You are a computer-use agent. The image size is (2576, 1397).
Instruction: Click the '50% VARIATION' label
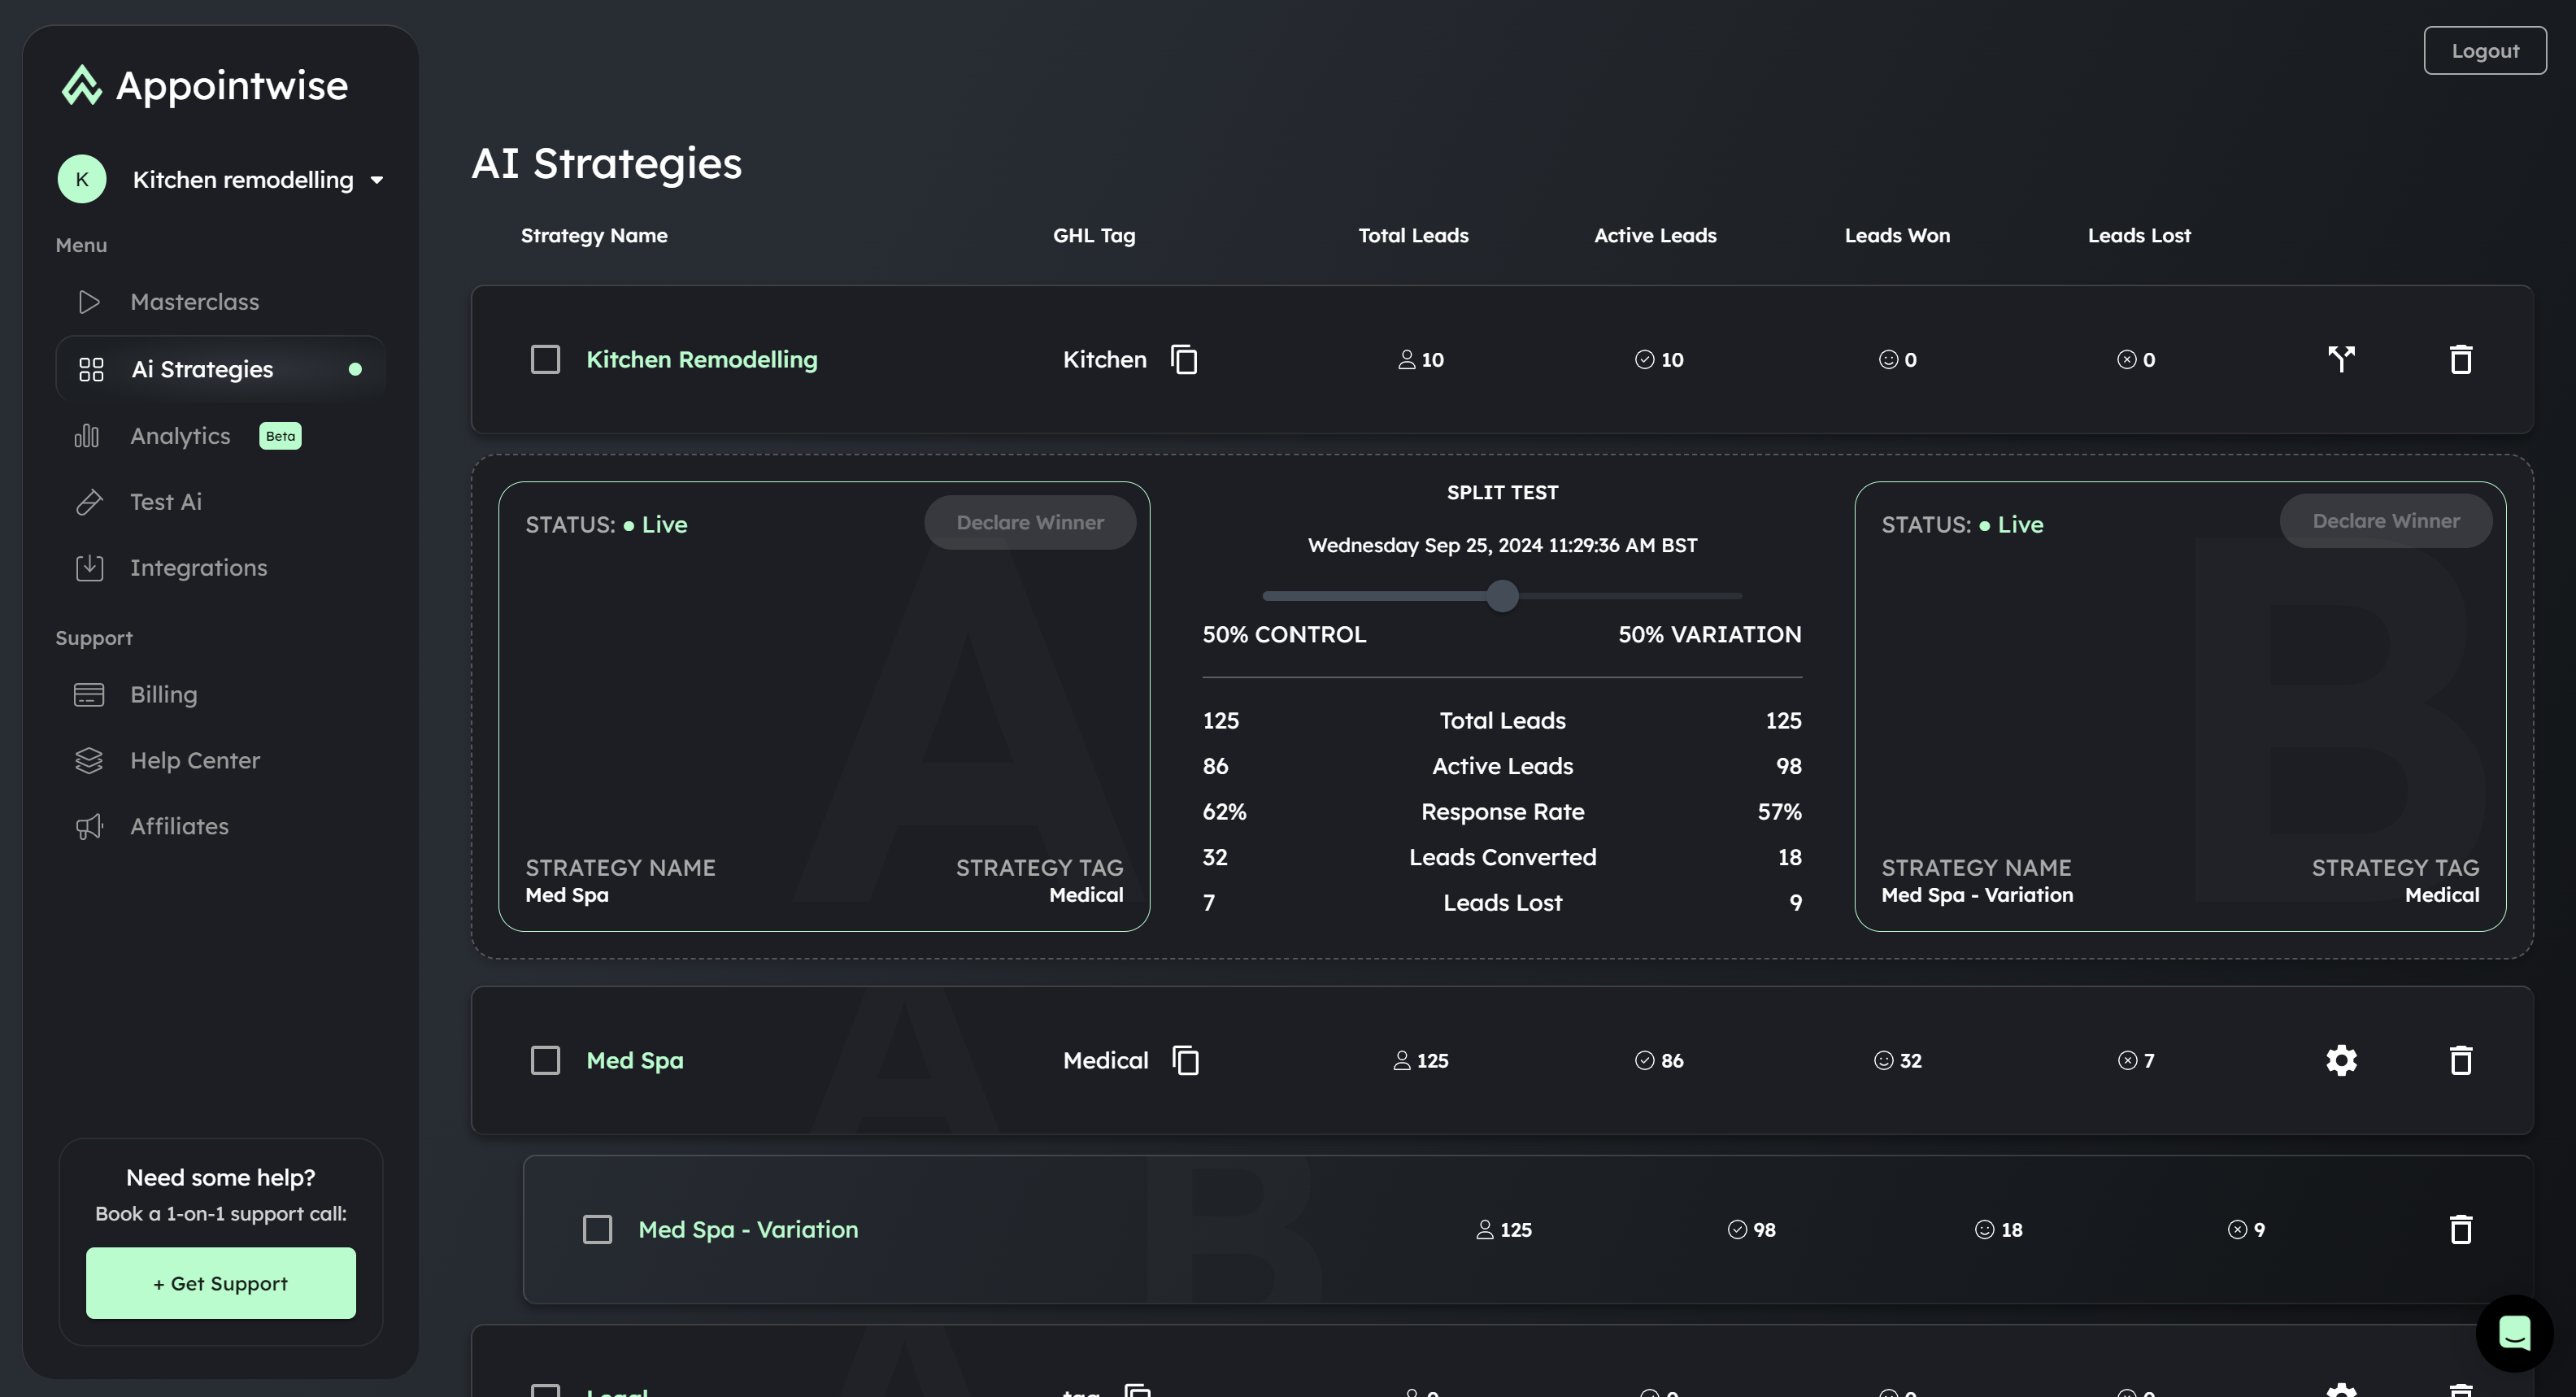tap(1710, 634)
